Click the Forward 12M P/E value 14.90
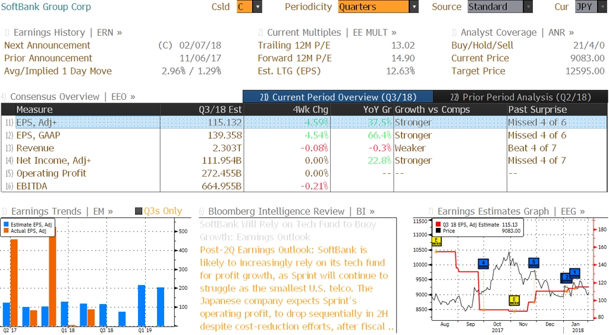Viewport: 609px width, 335px height. pos(403,58)
